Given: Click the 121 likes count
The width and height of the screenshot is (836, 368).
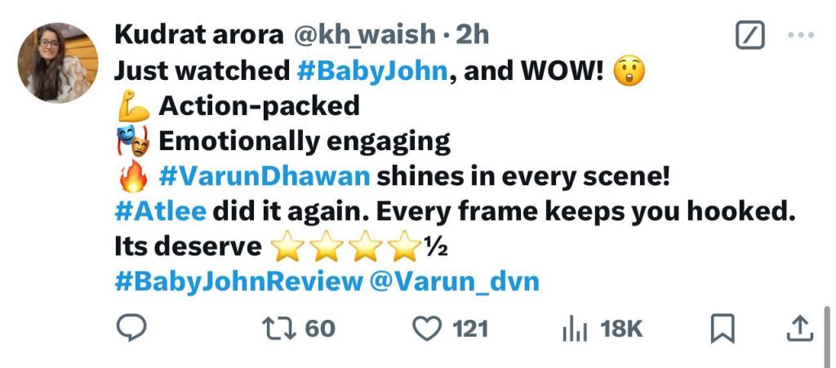Looking at the screenshot, I should (471, 329).
